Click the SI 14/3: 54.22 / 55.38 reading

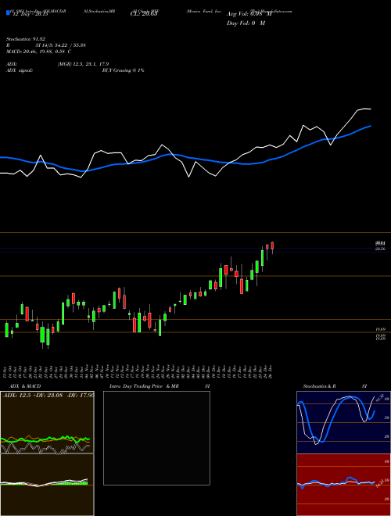60,45
